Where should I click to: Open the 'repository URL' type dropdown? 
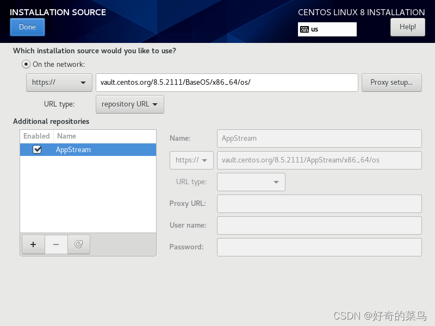tap(129, 104)
